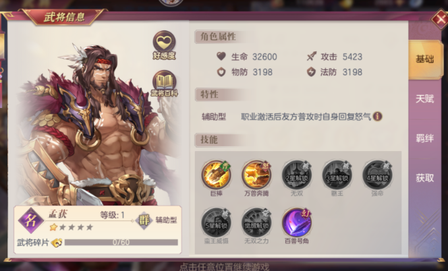Open the 羁绊 tab

pos(425,138)
